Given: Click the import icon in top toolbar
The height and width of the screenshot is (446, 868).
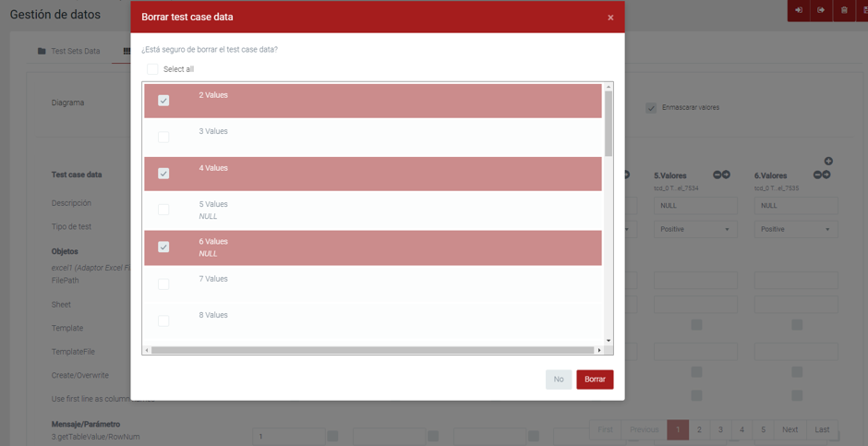Looking at the screenshot, I should pos(799,10).
